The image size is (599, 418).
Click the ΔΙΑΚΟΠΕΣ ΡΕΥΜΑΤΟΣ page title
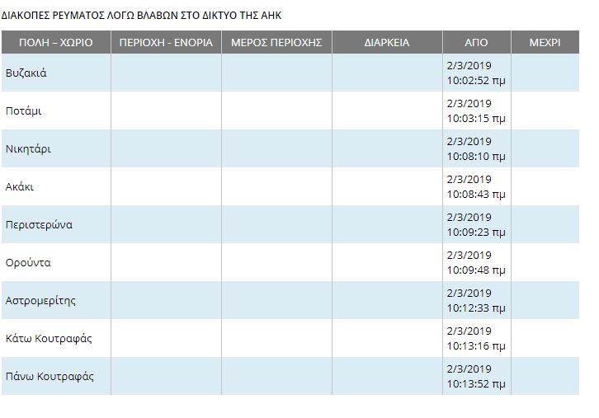click(x=141, y=16)
